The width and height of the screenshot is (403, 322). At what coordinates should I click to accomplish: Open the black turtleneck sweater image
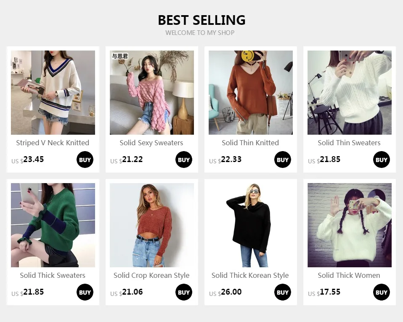[x=251, y=225]
